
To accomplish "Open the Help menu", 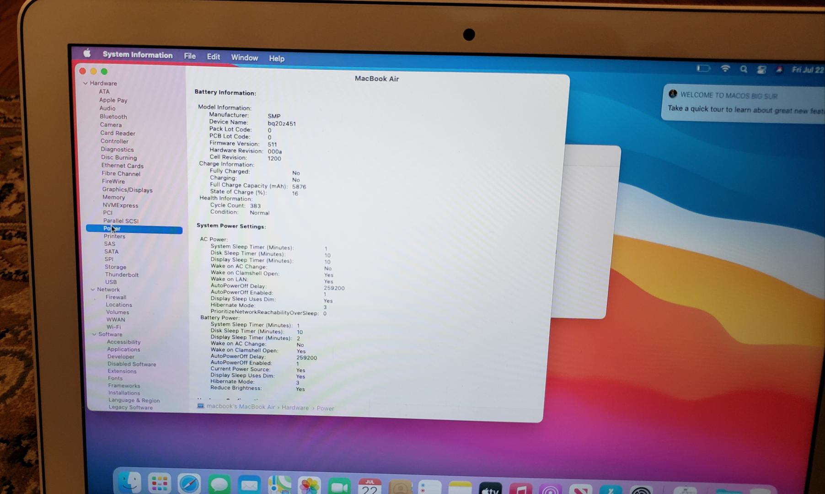I will [x=277, y=59].
